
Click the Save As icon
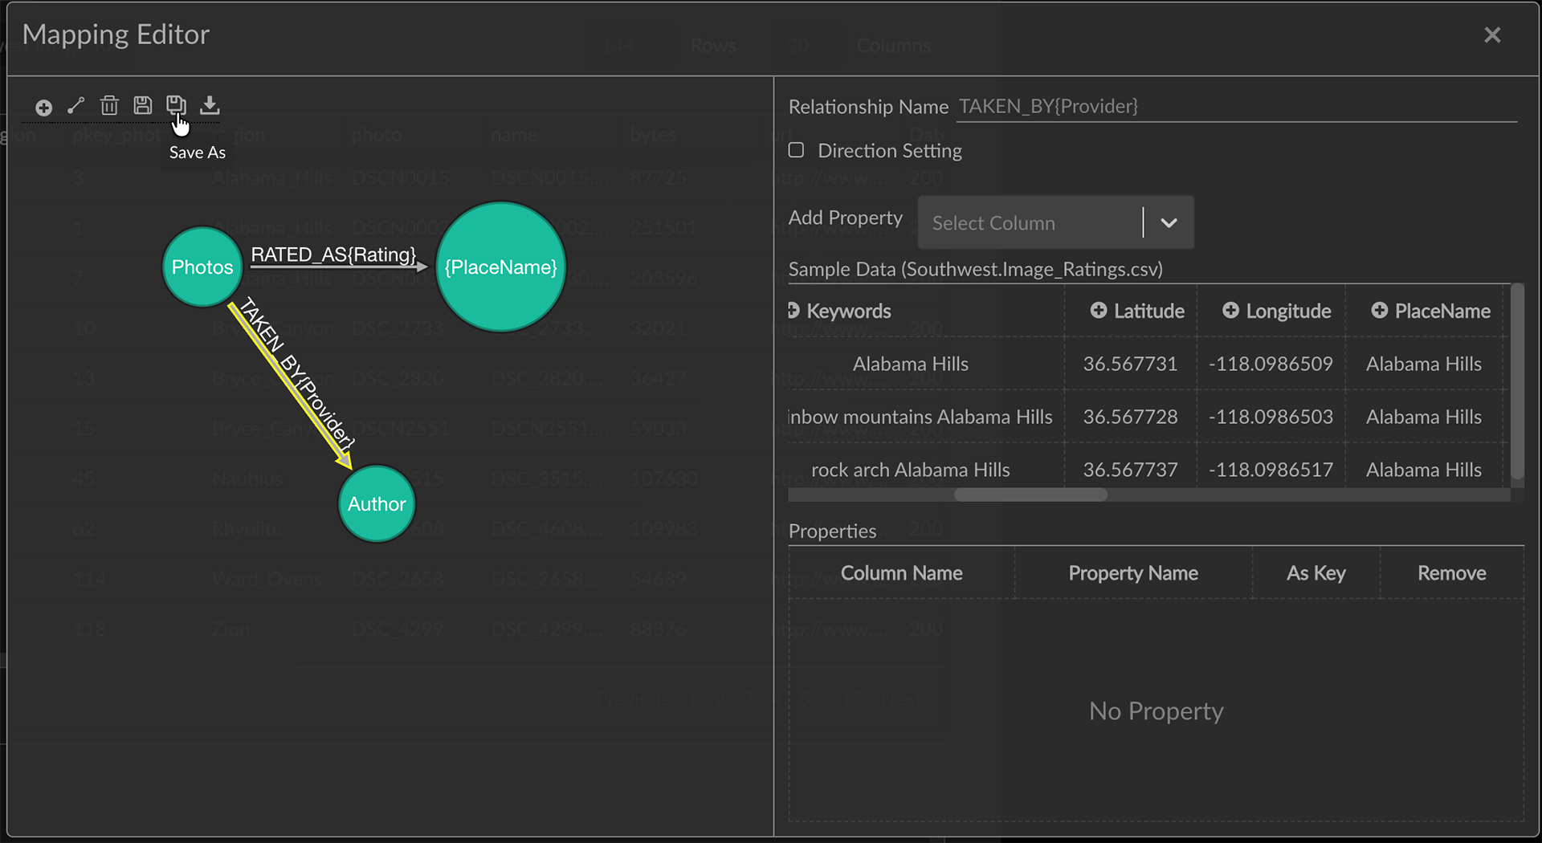176,105
